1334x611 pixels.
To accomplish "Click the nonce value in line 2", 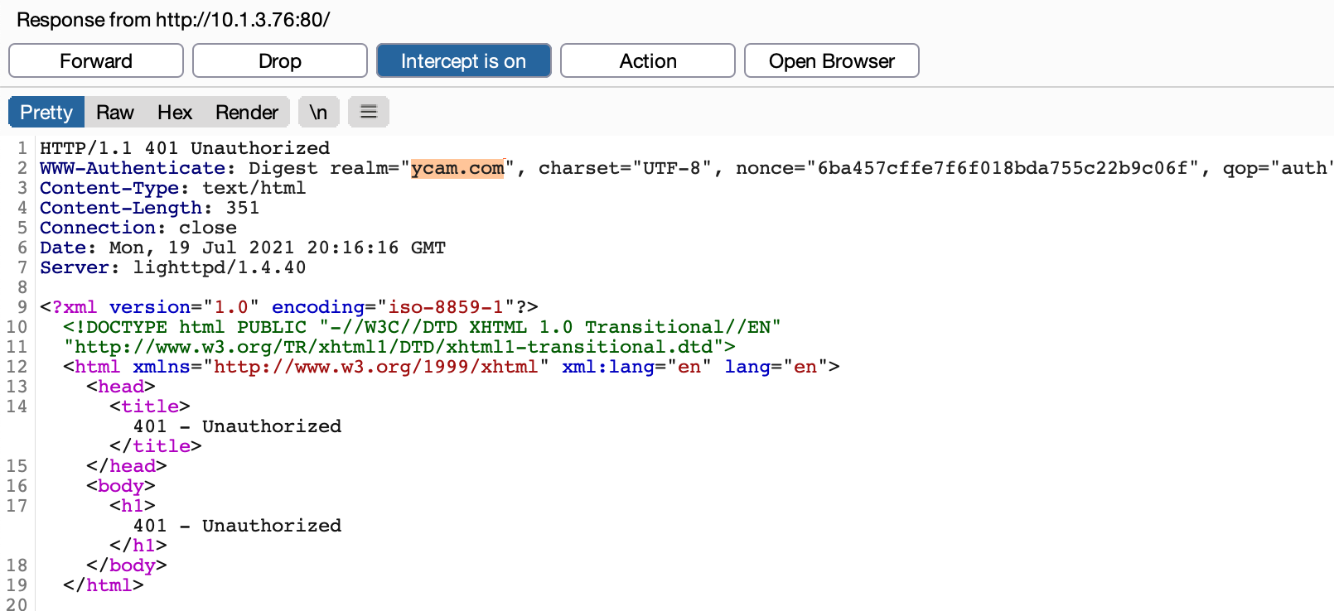I will click(x=1003, y=168).
